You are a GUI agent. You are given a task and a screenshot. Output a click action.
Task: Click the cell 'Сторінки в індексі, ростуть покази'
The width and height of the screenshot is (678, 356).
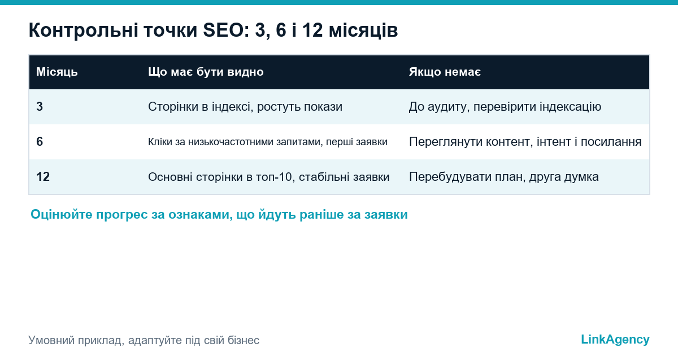pyautogui.click(x=245, y=107)
